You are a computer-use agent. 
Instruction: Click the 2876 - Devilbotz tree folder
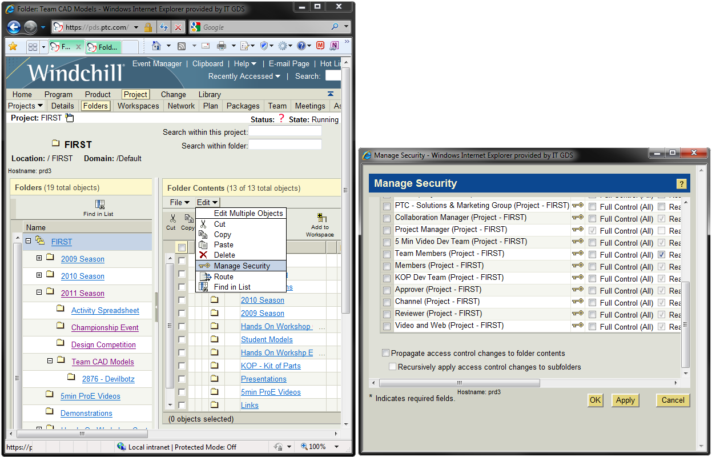pyautogui.click(x=108, y=379)
